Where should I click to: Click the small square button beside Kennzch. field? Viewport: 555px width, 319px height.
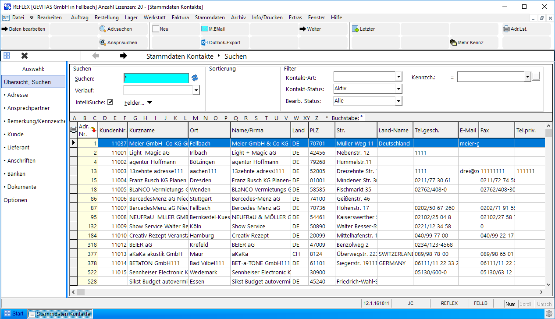point(536,77)
